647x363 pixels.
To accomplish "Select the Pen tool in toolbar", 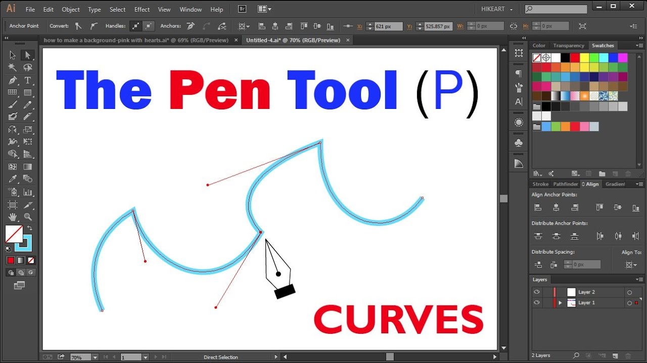I will click(13, 80).
